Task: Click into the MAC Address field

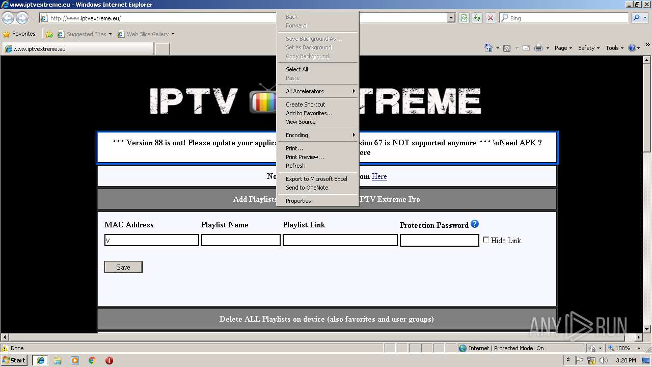Action: point(152,240)
